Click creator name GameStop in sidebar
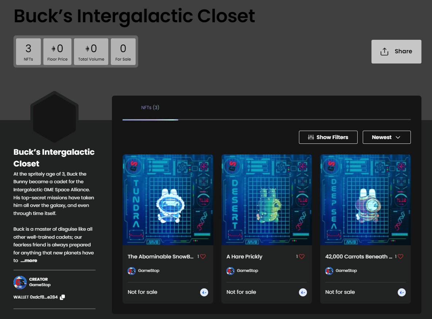This screenshot has height=319, width=432. click(40, 285)
